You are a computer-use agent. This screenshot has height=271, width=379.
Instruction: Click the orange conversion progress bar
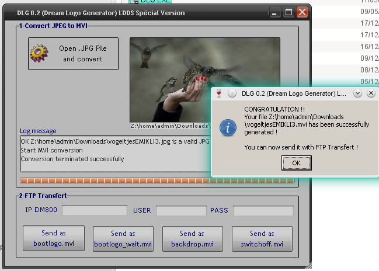coord(157,180)
